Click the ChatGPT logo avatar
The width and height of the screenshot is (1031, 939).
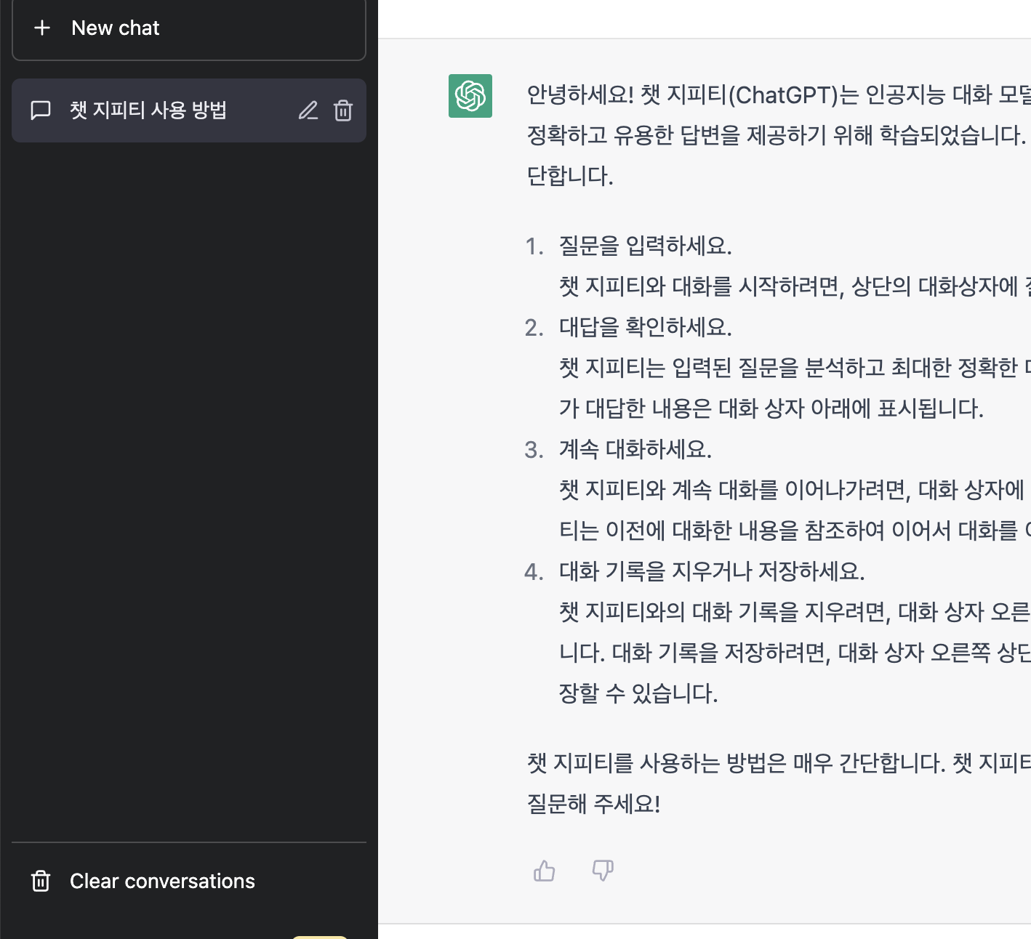click(470, 96)
